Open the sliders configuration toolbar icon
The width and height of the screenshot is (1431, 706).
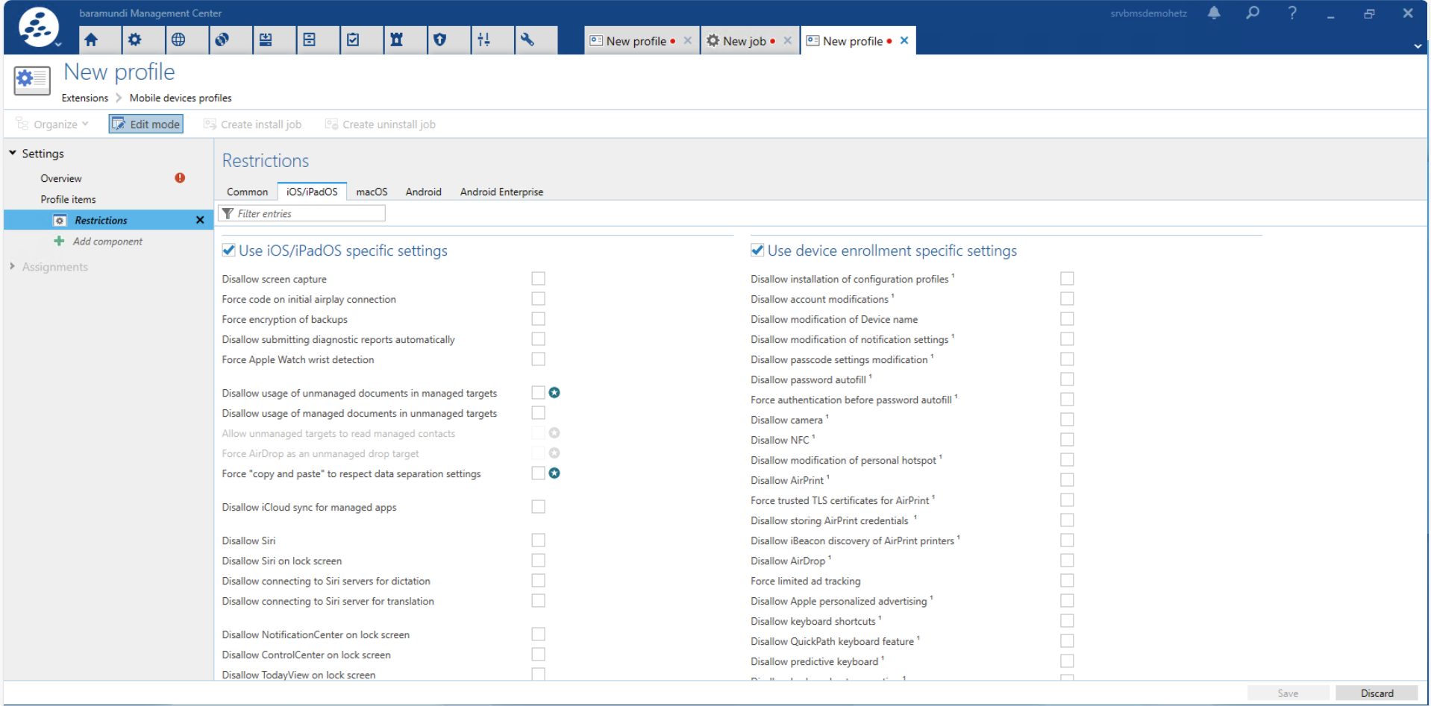click(x=483, y=40)
